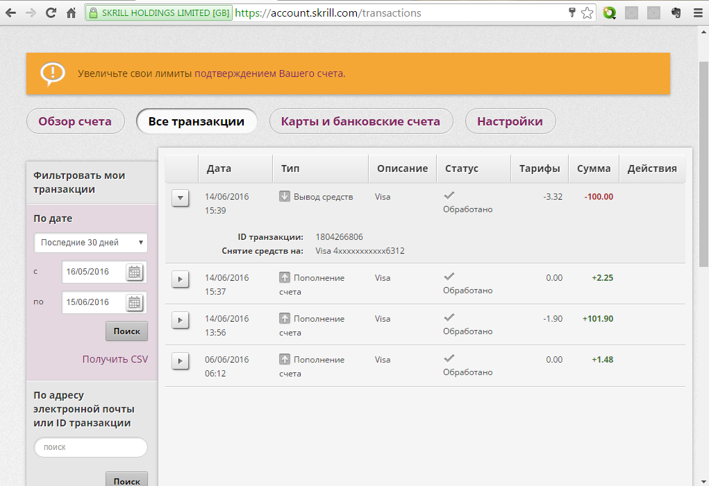The width and height of the screenshot is (709, 486).
Task: Click the first grey extension icon
Action: click(632, 13)
